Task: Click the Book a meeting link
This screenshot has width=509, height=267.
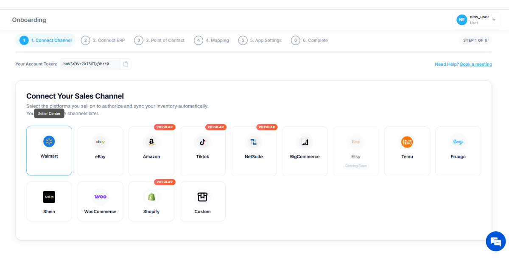Action: [x=476, y=64]
